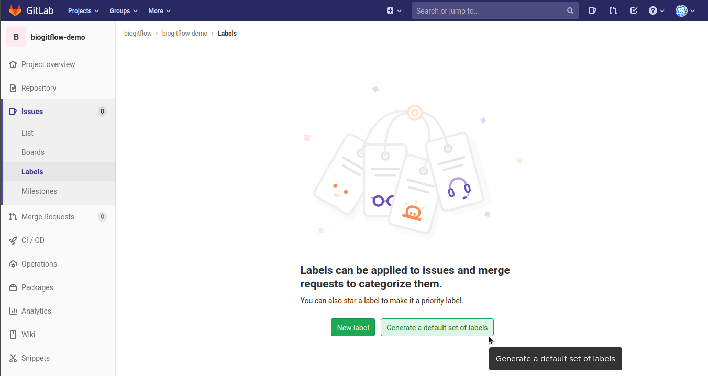
Task: Click the magnifier icon in search box
Action: pyautogui.click(x=570, y=10)
